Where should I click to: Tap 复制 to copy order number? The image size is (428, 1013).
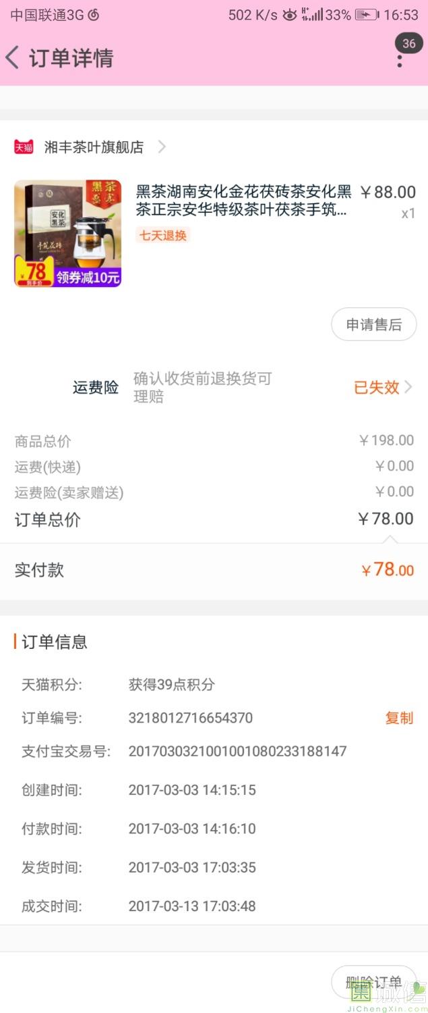[x=399, y=718]
